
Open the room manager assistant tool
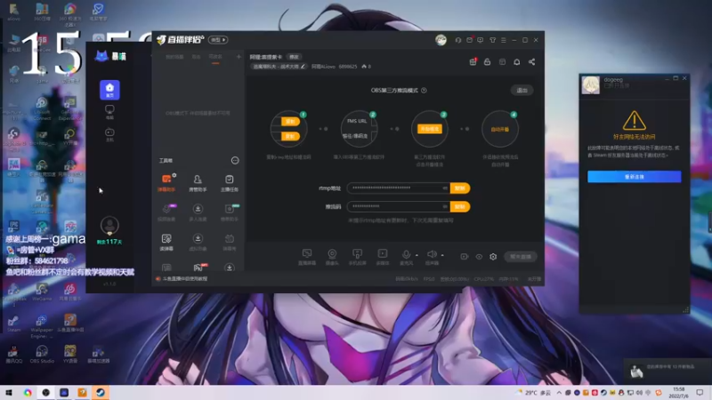pyautogui.click(x=198, y=183)
